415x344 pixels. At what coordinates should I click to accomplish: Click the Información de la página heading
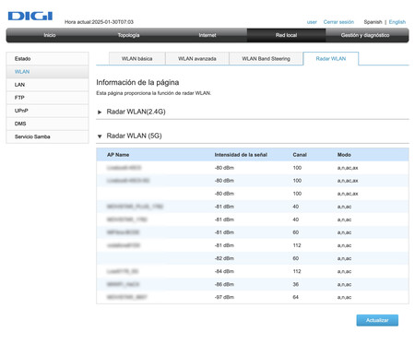[137, 82]
